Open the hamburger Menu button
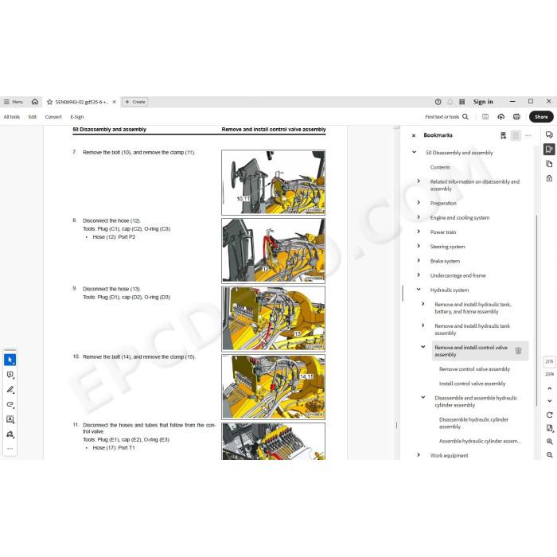Image resolution: width=557 pixels, height=557 pixels. (x=14, y=102)
